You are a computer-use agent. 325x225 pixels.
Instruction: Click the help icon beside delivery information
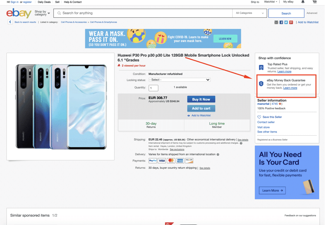click(x=218, y=155)
